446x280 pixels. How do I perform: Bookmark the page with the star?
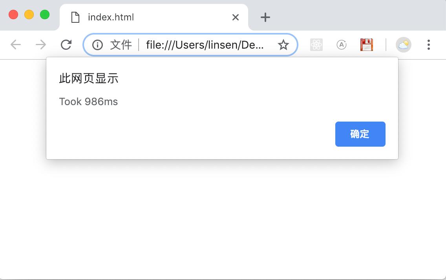pyautogui.click(x=283, y=45)
